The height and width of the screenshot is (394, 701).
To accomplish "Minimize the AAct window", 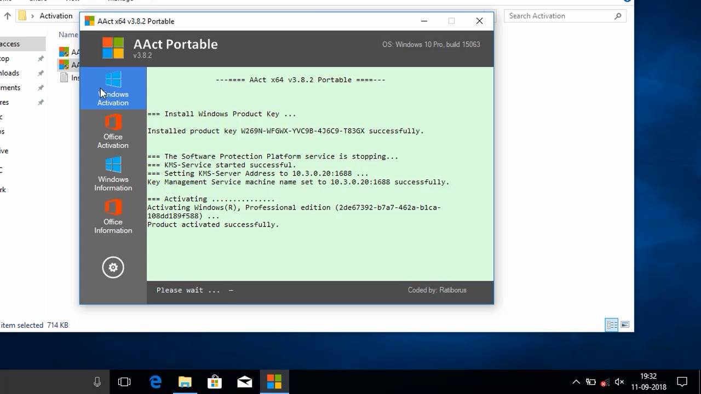I will click(424, 21).
